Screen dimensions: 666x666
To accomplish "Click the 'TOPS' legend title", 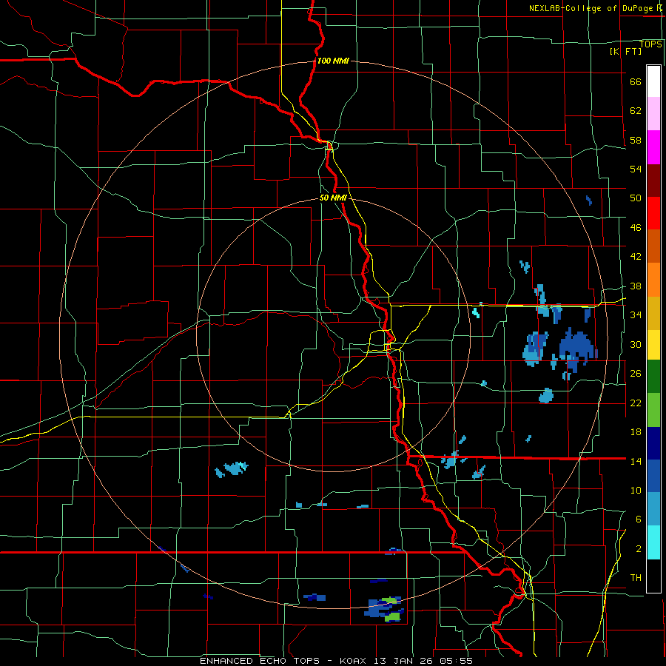I will click(x=650, y=44).
